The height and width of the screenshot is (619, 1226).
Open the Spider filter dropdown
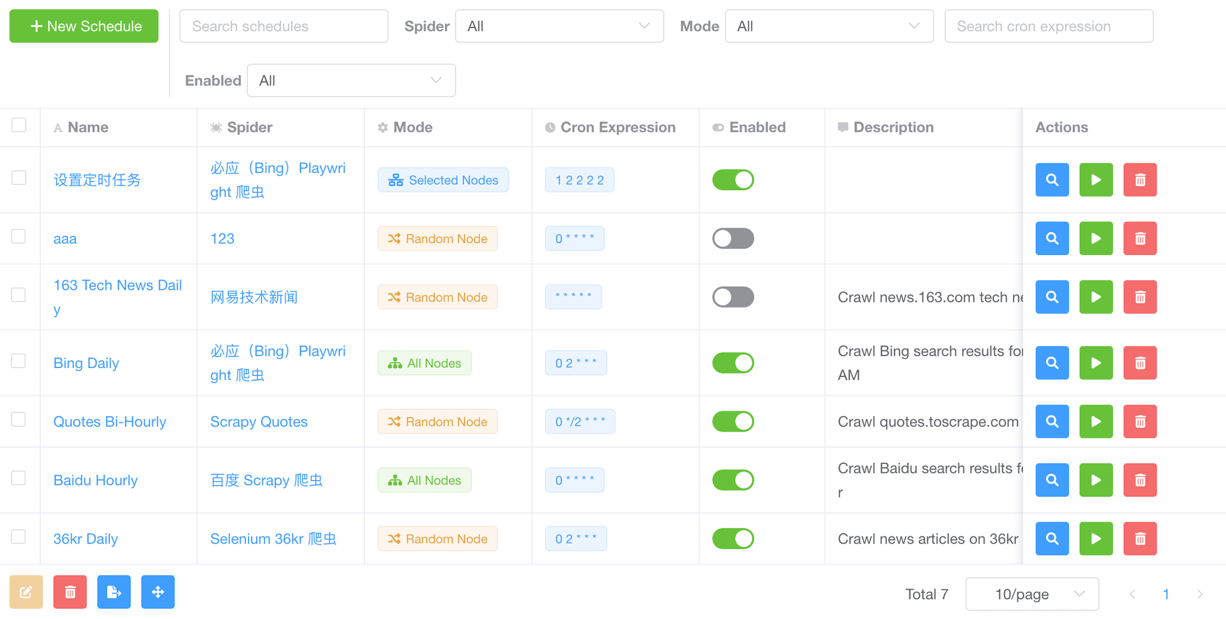(559, 26)
